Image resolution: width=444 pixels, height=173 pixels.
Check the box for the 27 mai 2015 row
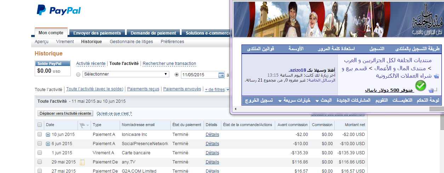pyautogui.click(x=40, y=171)
